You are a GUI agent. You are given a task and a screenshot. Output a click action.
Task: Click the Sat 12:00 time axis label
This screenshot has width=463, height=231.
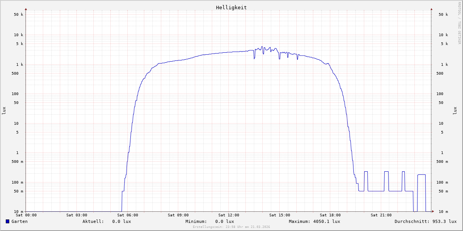pos(229,215)
